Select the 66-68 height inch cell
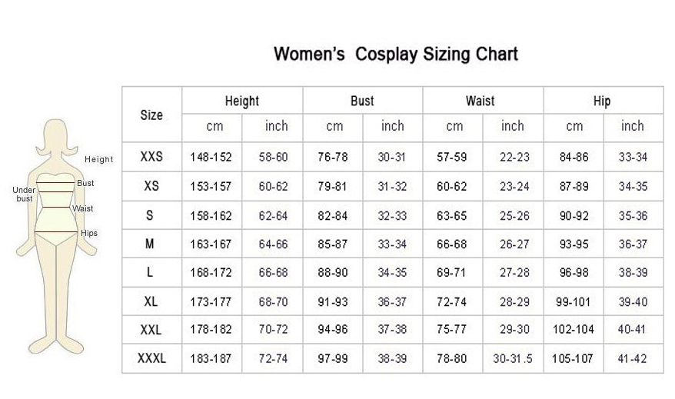The image size is (675, 399). (x=273, y=273)
